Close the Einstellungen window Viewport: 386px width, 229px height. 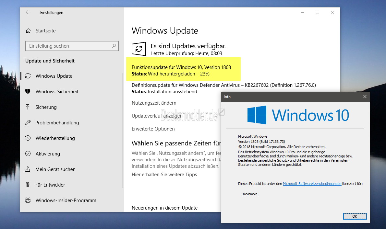pyautogui.click(x=332, y=12)
